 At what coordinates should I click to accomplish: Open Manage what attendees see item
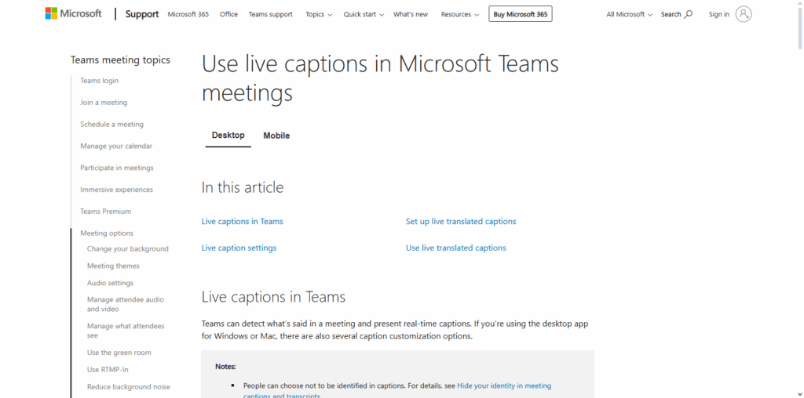[126, 331]
